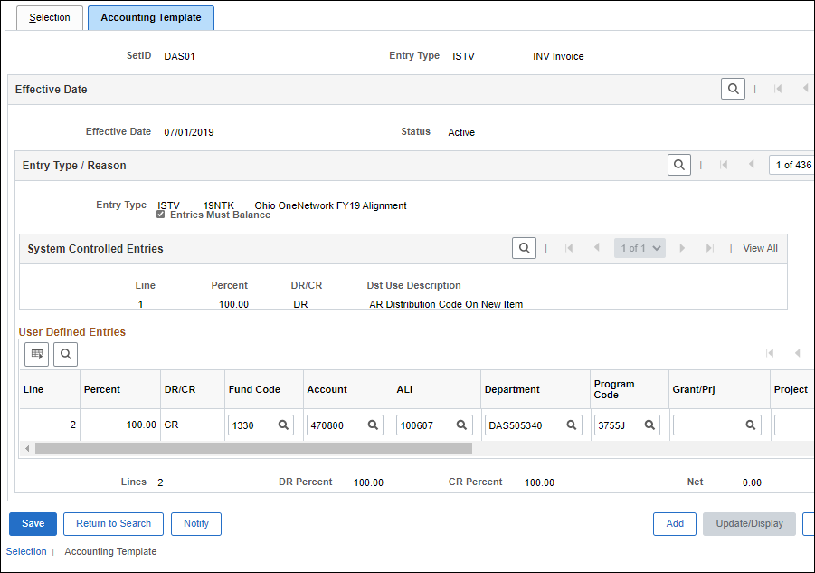The height and width of the screenshot is (573, 815).
Task: Switch to the Selection tab
Action: click(x=50, y=18)
